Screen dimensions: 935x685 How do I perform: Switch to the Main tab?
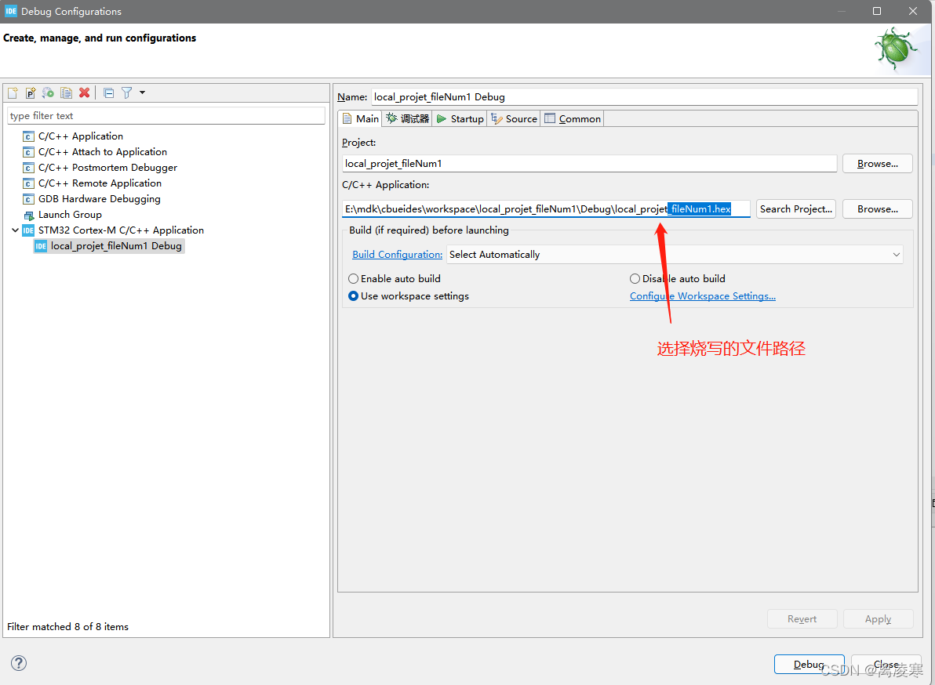[361, 118]
